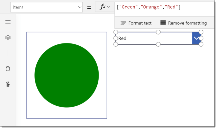Click the top-left handle of dropdown
Viewport: 217px width, 129px height.
point(116,32)
